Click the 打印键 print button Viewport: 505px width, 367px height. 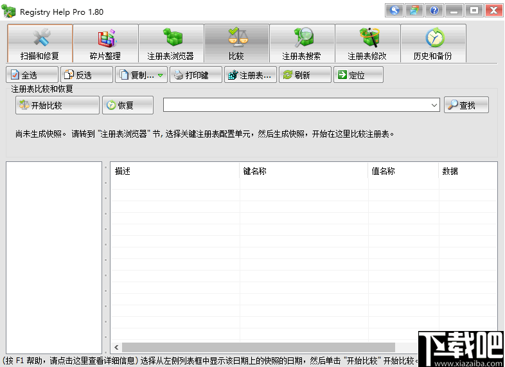pos(196,75)
